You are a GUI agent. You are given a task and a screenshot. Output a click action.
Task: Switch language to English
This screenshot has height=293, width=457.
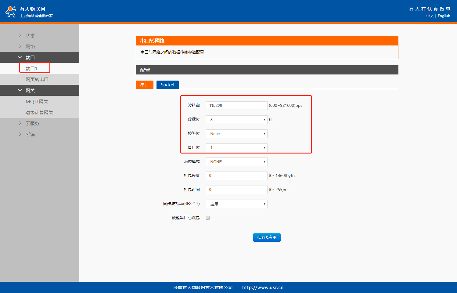(x=444, y=16)
